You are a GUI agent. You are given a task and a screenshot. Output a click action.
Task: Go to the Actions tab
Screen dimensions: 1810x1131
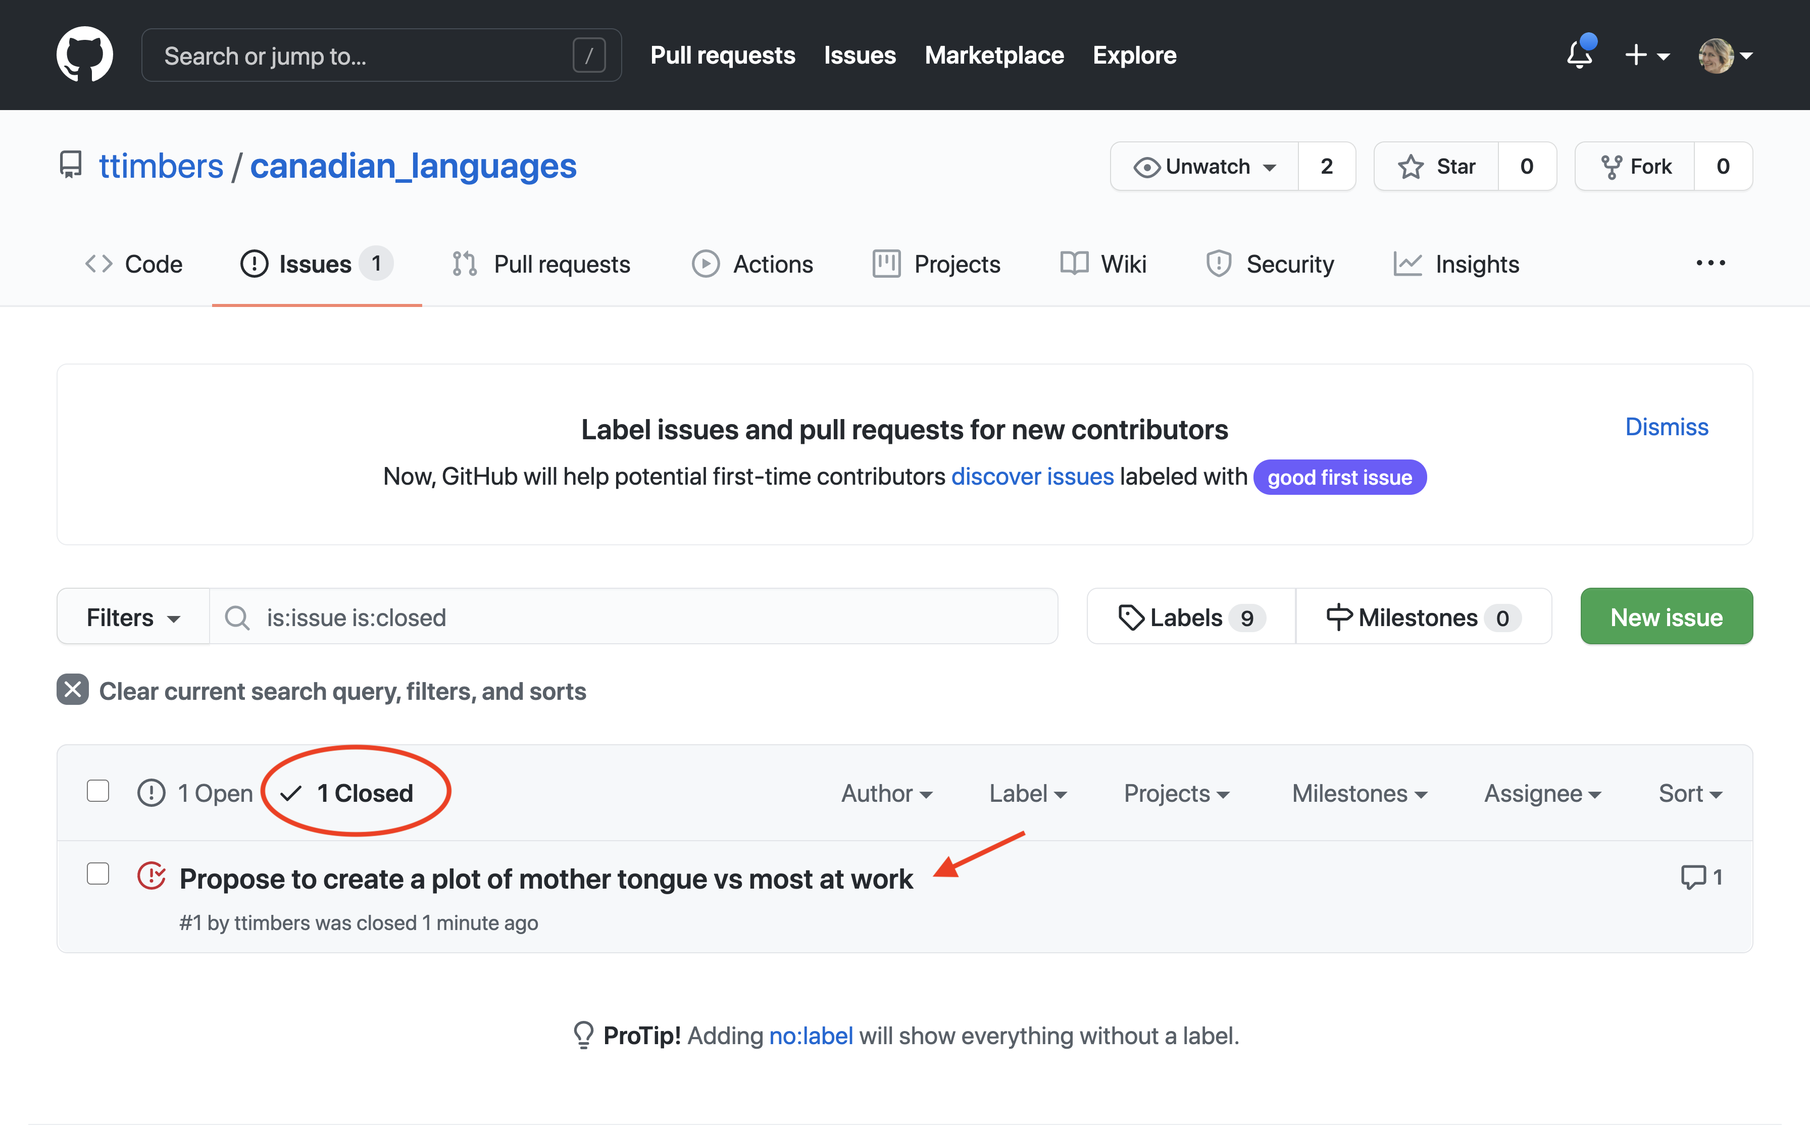[x=752, y=264]
